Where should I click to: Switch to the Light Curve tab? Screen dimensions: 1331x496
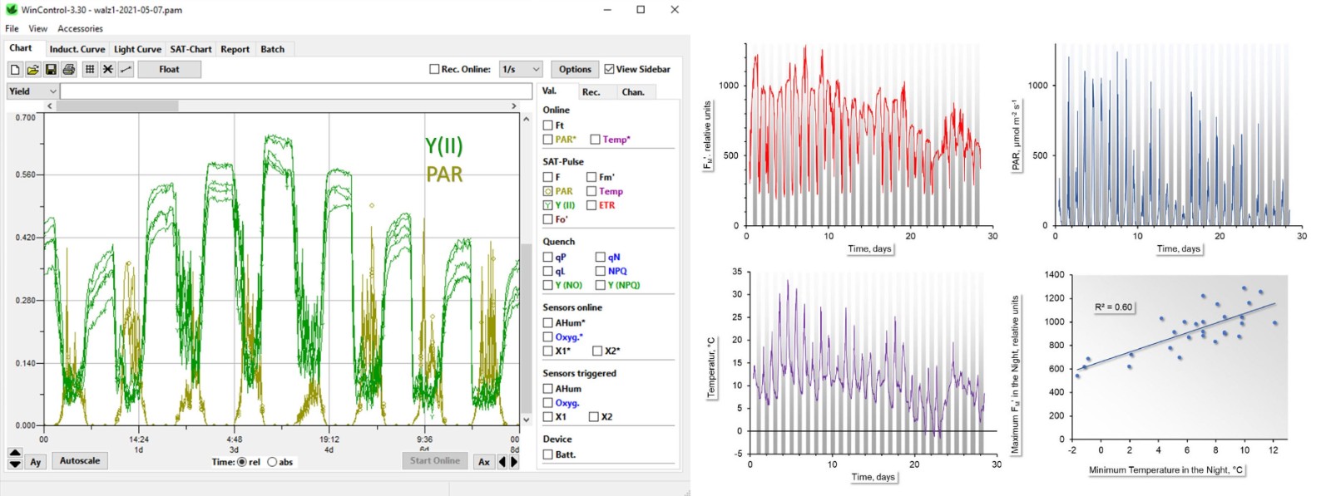click(137, 49)
